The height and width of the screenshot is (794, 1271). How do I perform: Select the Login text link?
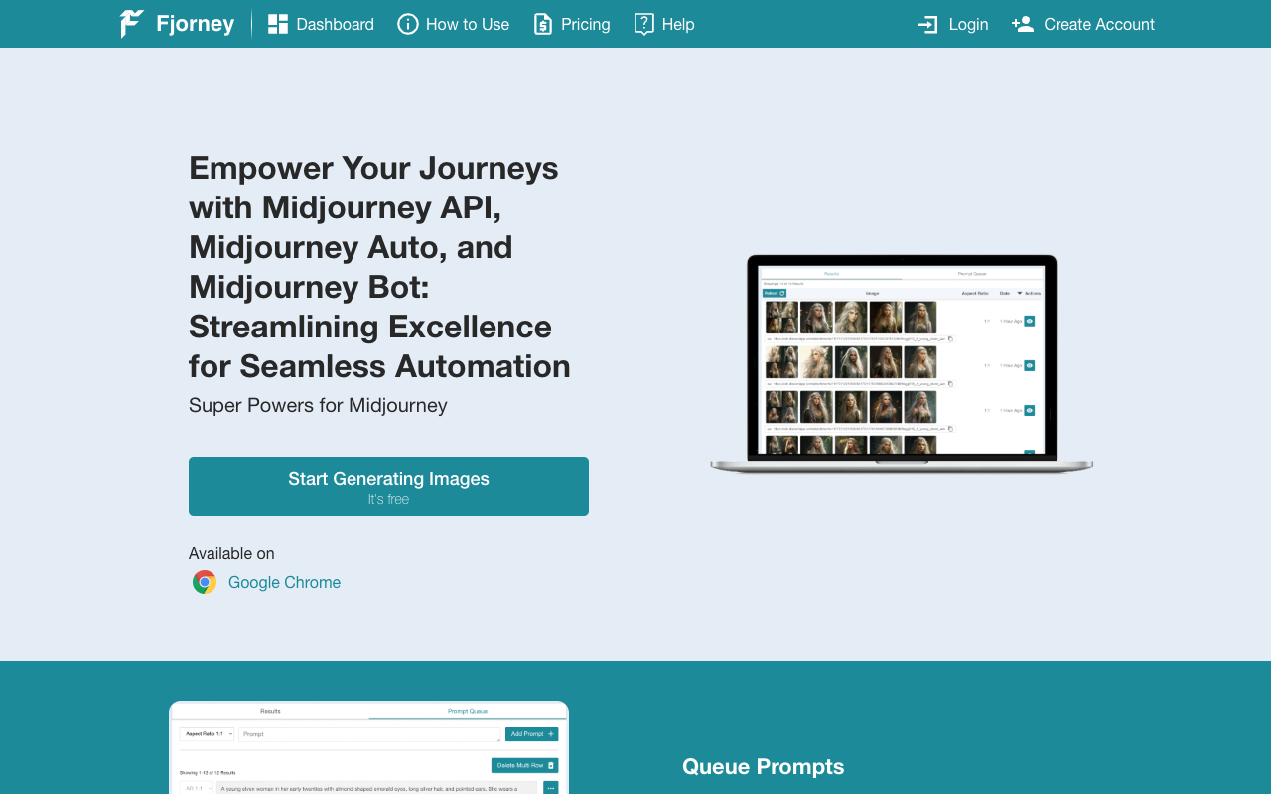pyautogui.click(x=969, y=24)
